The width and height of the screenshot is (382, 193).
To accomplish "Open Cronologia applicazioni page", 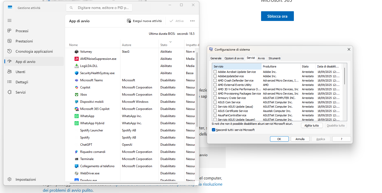I will [34, 51].
